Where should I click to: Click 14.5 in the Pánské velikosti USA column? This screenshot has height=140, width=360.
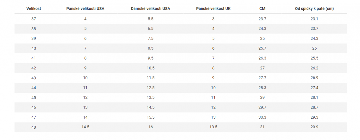(85, 127)
